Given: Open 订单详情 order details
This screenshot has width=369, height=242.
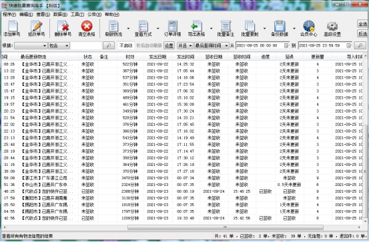Looking at the screenshot, I should (x=173, y=28).
